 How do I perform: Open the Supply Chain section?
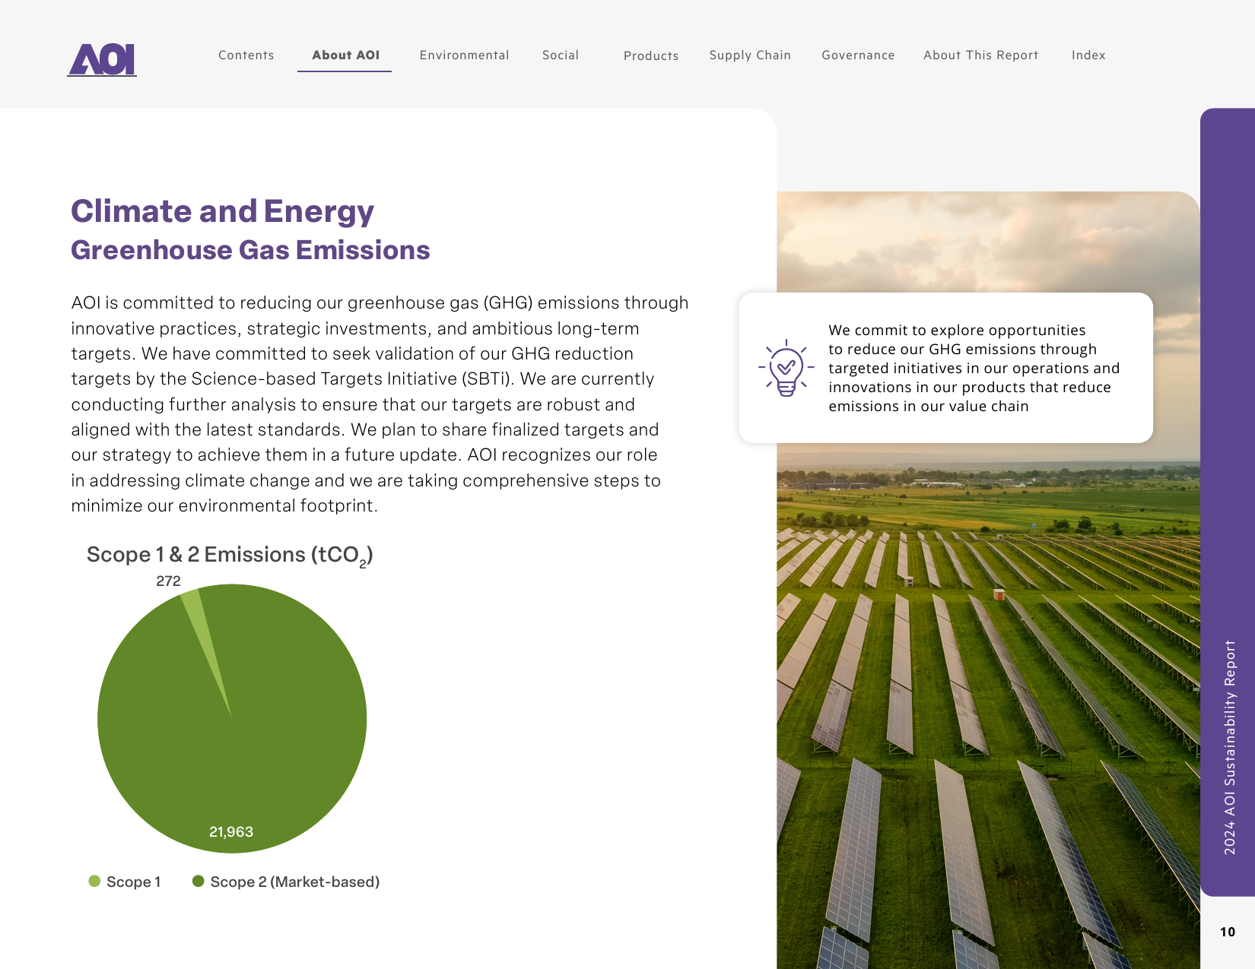tap(750, 55)
